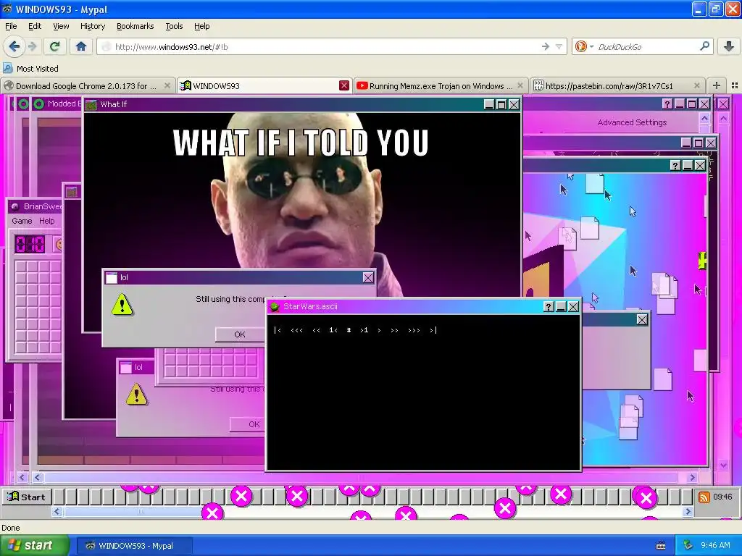742x556 pixels.
Task: Play with the single > control
Action: (x=379, y=330)
